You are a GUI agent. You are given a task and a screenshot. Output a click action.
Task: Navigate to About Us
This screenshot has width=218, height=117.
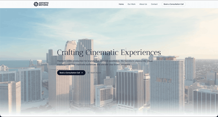click(x=143, y=4)
